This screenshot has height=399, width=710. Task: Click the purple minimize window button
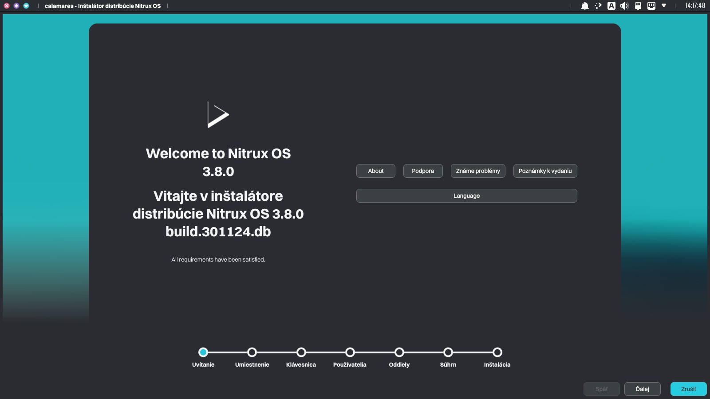tap(16, 6)
